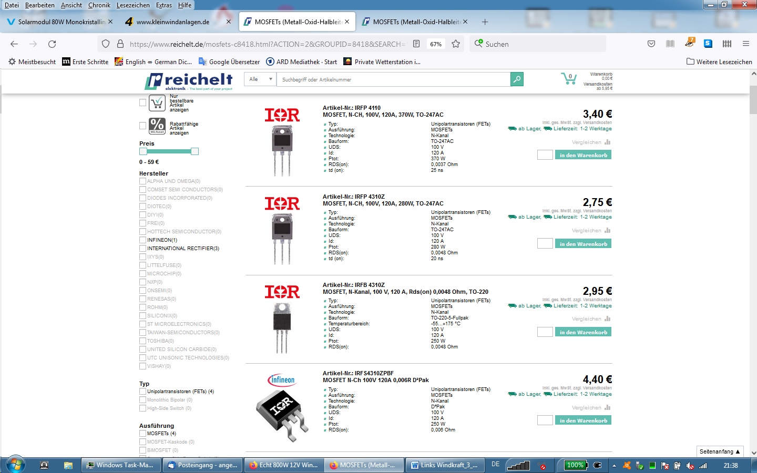The width and height of the screenshot is (757, 473).
Task: Click the 67% zoom level indicator
Action: [436, 44]
